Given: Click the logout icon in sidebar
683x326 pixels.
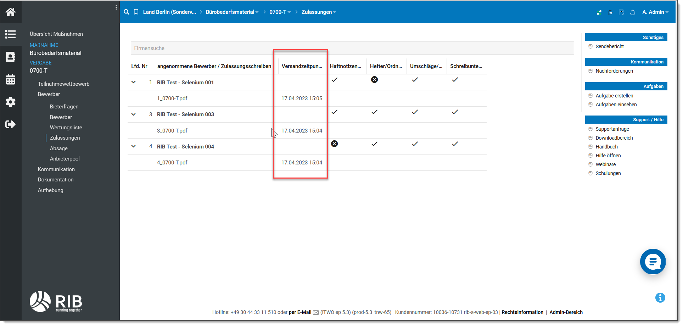Looking at the screenshot, I should pyautogui.click(x=11, y=124).
